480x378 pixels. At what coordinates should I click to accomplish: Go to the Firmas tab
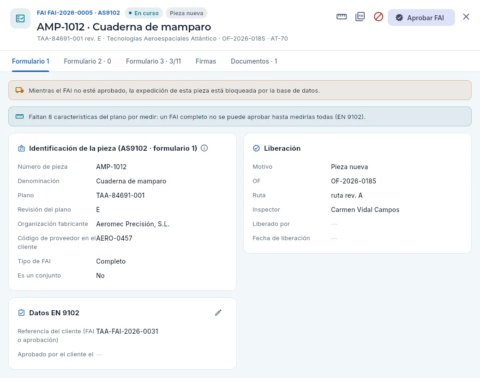pos(206,61)
